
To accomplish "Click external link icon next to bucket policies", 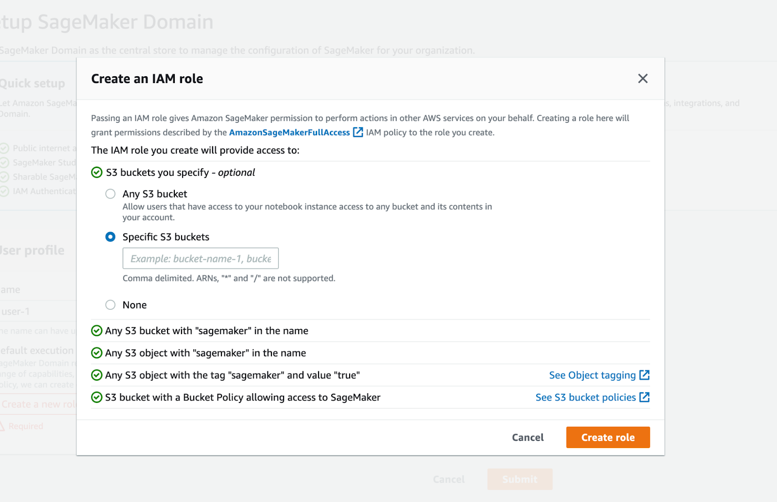I will coord(644,397).
